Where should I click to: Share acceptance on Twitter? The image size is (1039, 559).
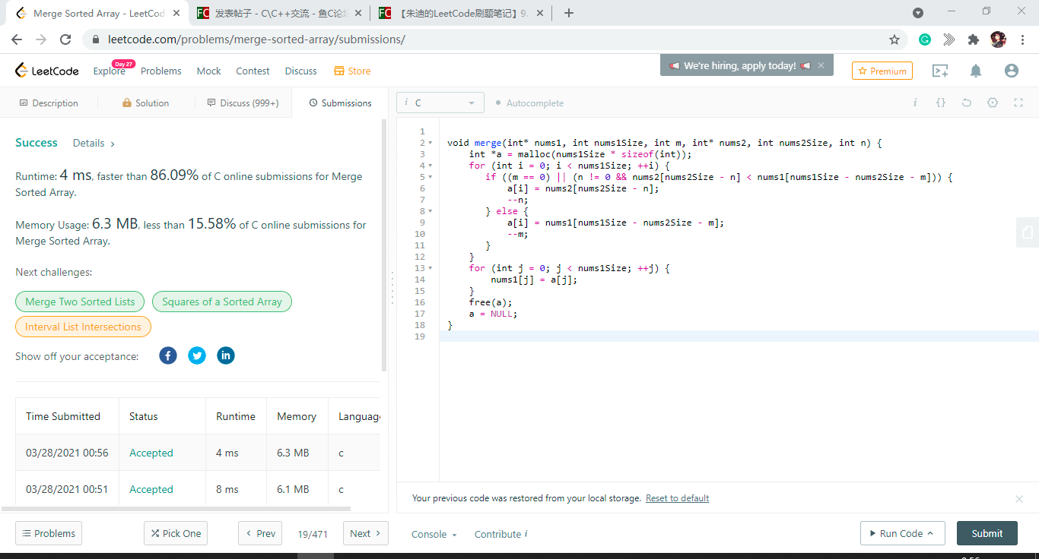click(197, 355)
